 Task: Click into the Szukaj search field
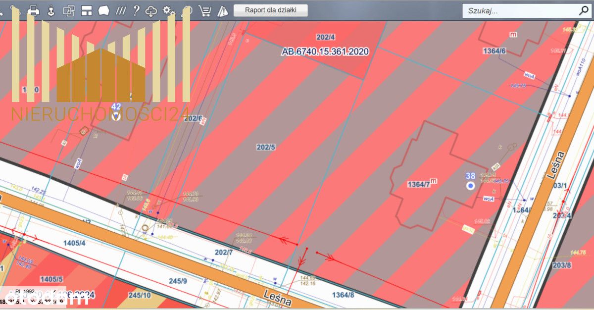[520, 11]
